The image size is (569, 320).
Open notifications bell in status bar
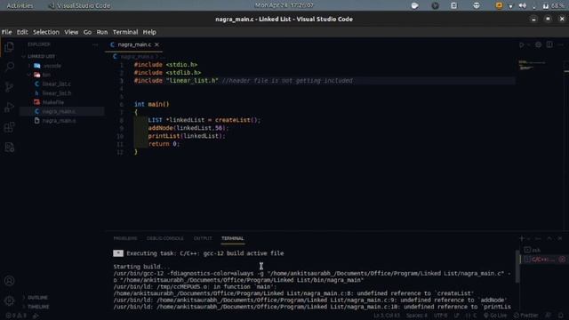(560, 316)
